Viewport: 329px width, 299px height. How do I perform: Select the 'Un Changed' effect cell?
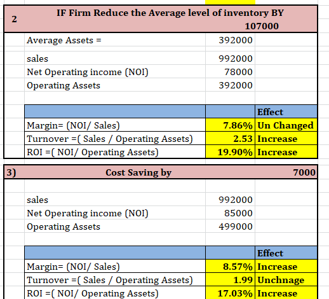point(286,125)
